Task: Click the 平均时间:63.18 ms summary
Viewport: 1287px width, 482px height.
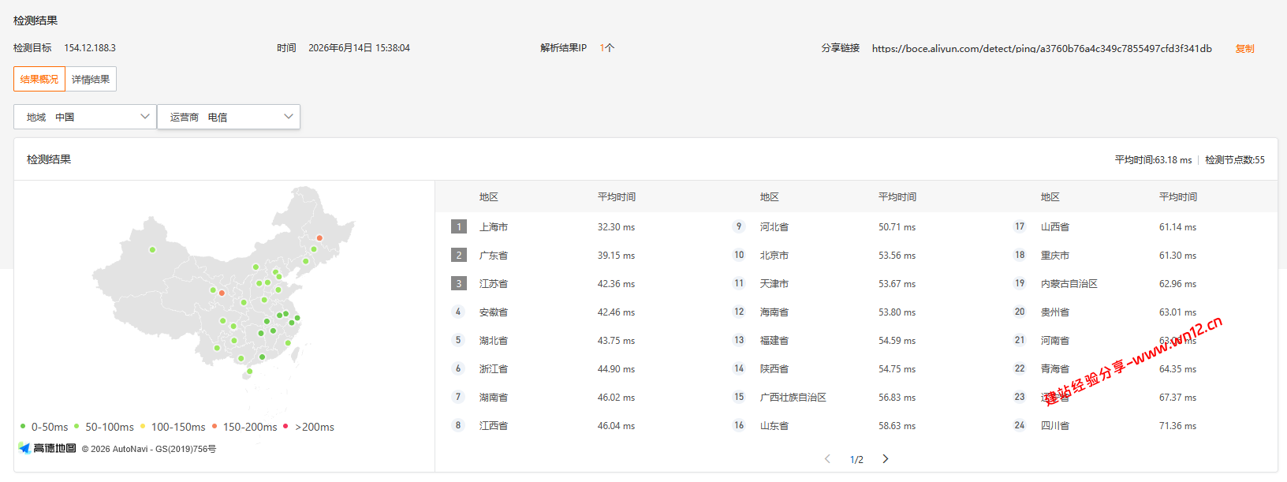Action: tap(1153, 159)
